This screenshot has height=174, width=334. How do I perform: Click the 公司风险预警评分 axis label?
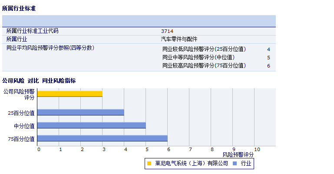[x=19, y=94]
